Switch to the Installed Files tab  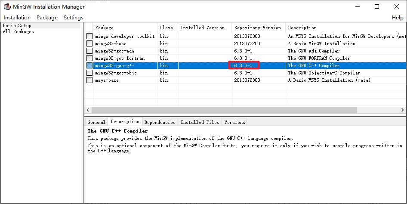coord(200,122)
